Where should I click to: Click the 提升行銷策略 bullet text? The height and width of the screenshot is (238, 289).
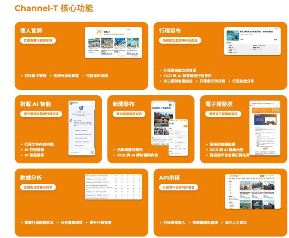[x=100, y=222]
